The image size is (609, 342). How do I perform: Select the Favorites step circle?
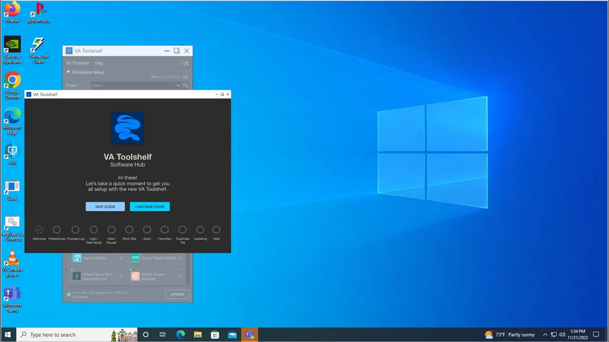pyautogui.click(x=165, y=230)
